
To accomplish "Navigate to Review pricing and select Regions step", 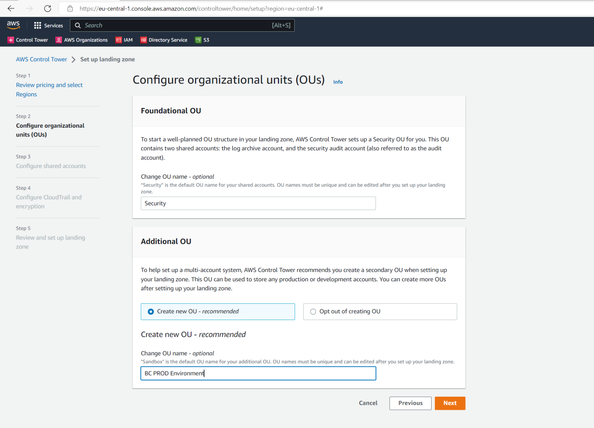I will click(49, 89).
